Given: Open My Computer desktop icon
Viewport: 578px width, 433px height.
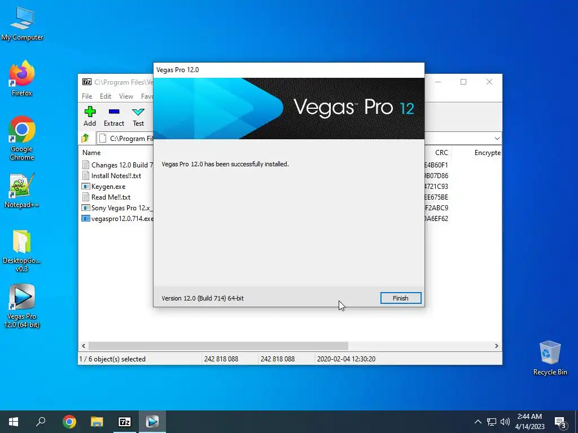Looking at the screenshot, I should click(22, 24).
